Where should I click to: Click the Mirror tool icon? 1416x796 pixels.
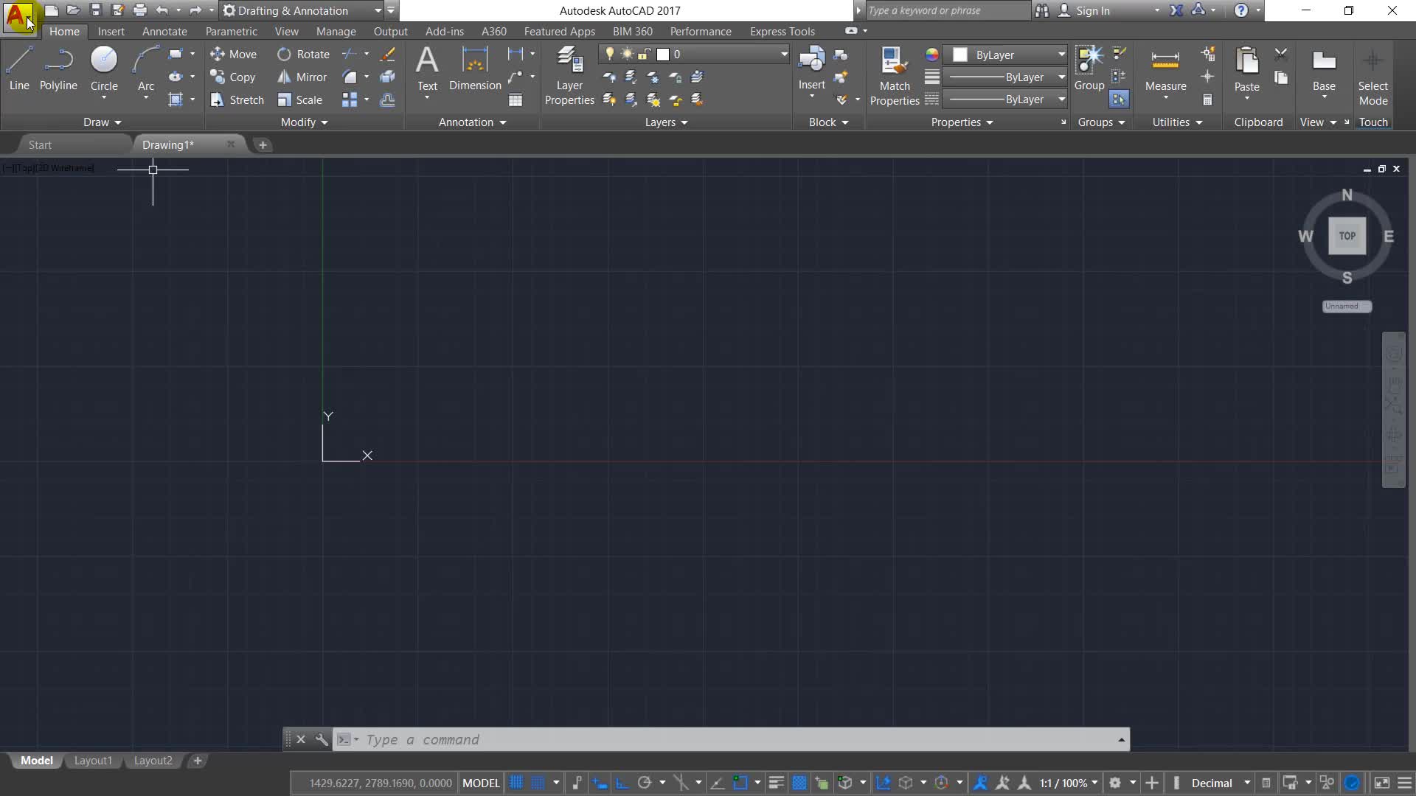coord(284,77)
